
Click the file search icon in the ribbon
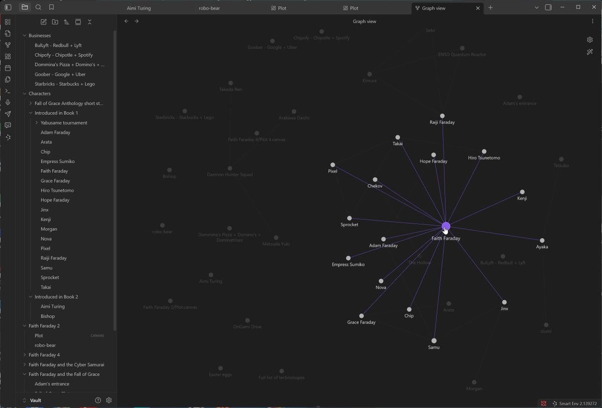coord(8,34)
